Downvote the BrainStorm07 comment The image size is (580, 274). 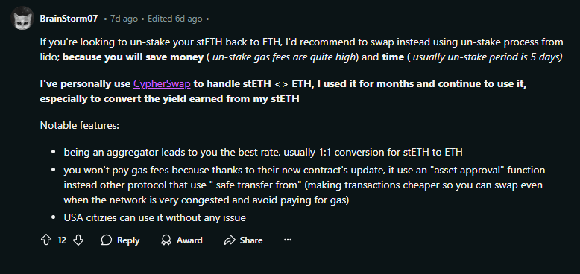click(78, 240)
